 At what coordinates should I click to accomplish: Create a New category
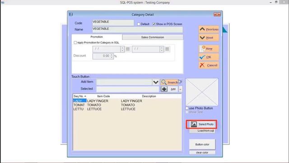tap(209, 48)
